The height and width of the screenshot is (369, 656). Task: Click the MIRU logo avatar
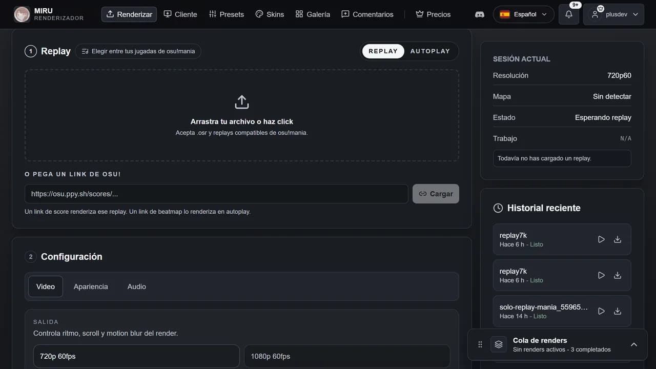pyautogui.click(x=22, y=14)
